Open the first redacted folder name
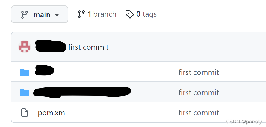266x127 pixels. tap(45, 70)
